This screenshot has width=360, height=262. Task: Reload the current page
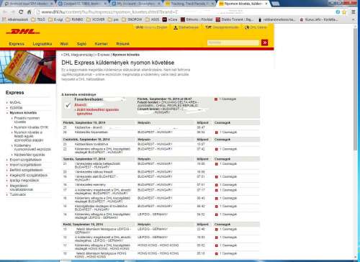21,12
